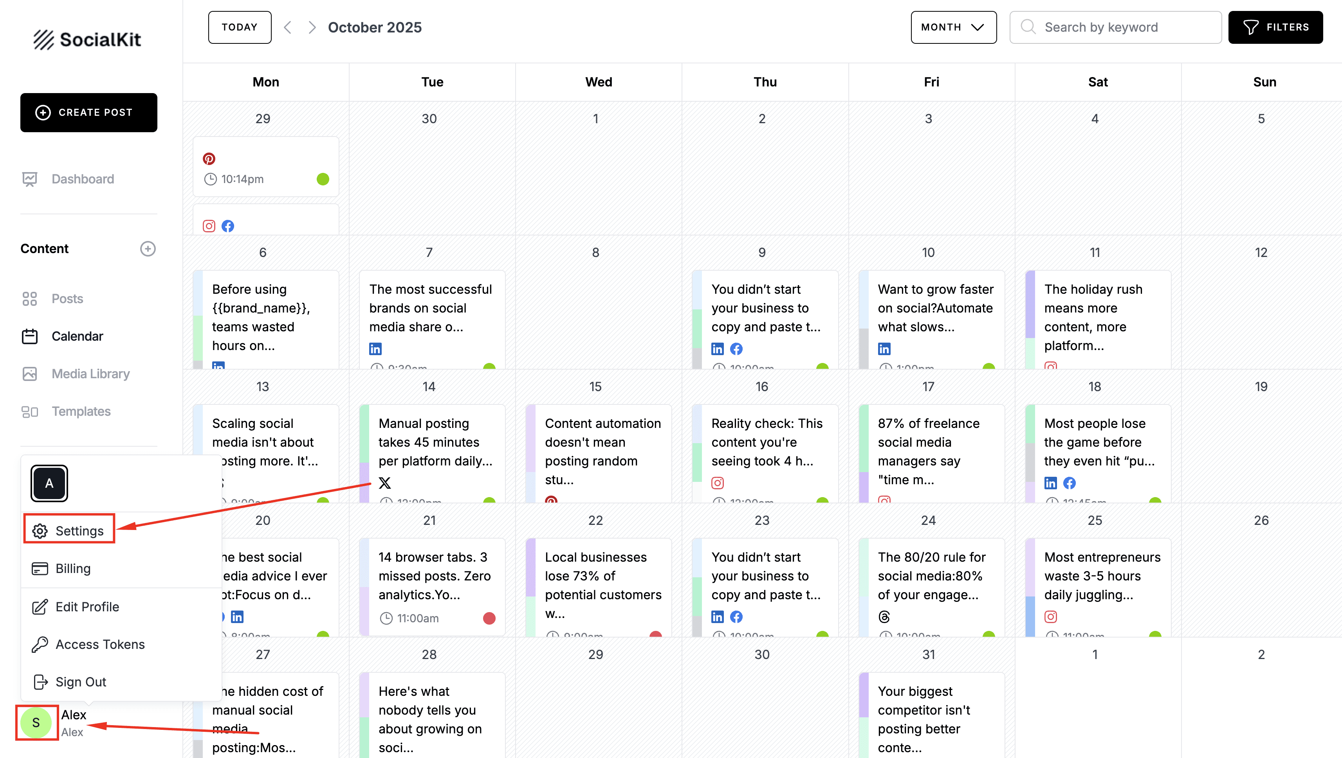
Task: Open the 'most successful brands' post on the 7th
Action: pyautogui.click(x=432, y=319)
